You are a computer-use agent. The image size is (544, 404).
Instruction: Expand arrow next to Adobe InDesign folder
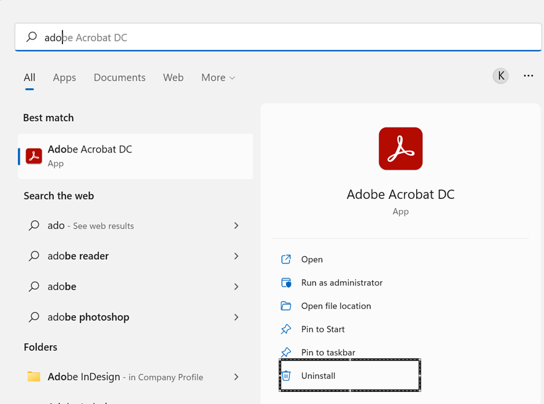point(236,377)
